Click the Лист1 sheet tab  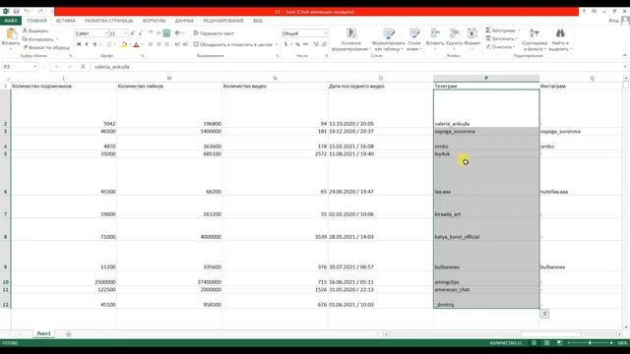click(43, 333)
